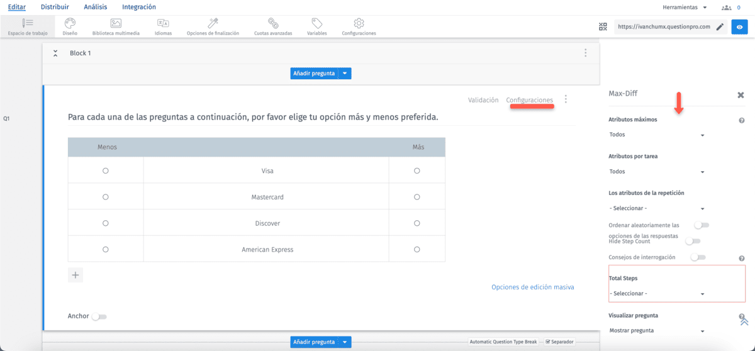The image size is (755, 351).
Task: Click the Q1 question label
Action: [x=7, y=118]
